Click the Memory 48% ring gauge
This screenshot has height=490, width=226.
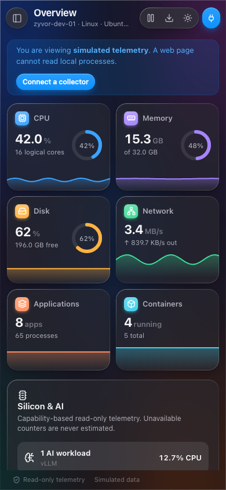tap(196, 145)
